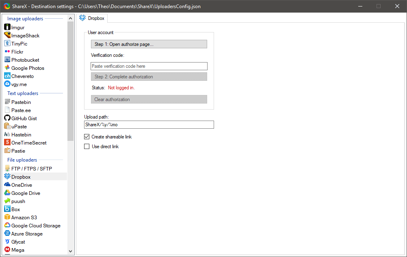Click the OneTimeSecret label text
The image size is (407, 257).
pos(29,143)
